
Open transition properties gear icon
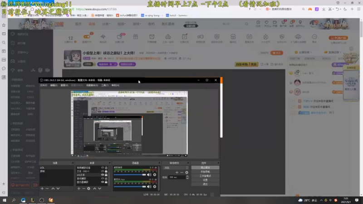(187, 172)
